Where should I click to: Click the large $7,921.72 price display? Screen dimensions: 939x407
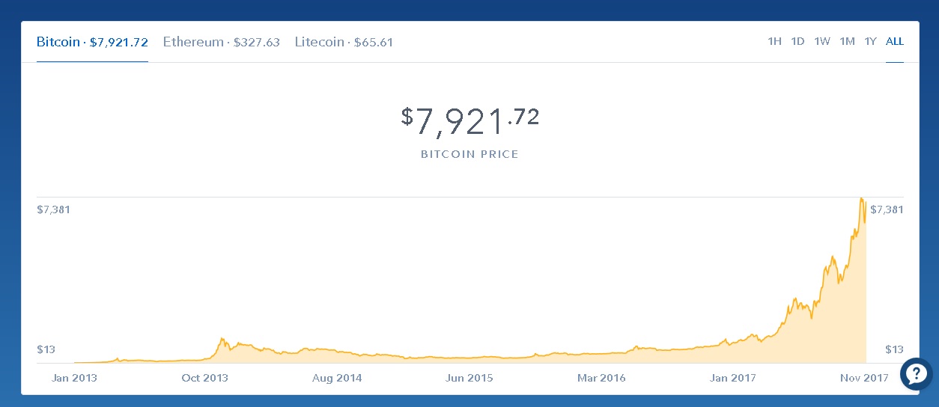point(469,121)
